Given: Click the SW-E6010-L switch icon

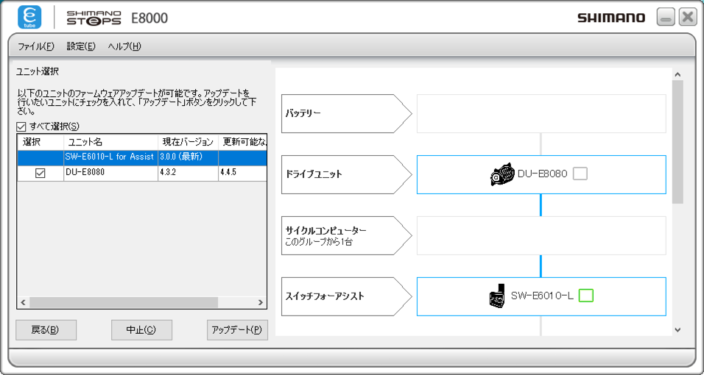Looking at the screenshot, I should pyautogui.click(x=496, y=296).
